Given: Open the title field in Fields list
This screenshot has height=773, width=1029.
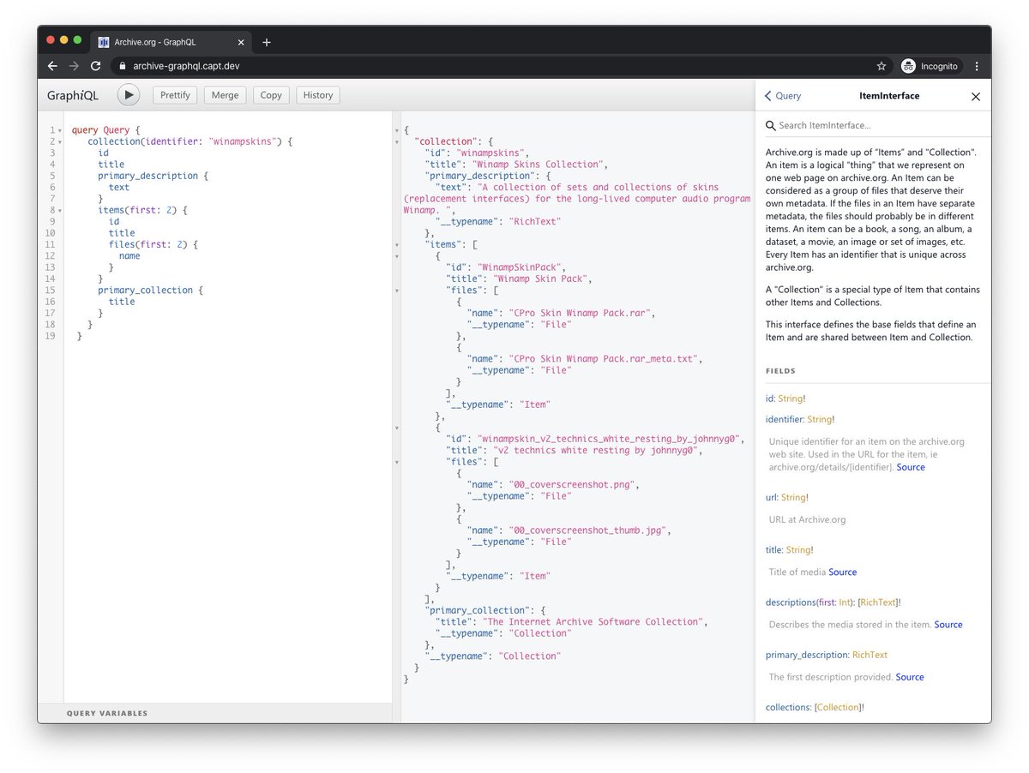Looking at the screenshot, I should (773, 550).
